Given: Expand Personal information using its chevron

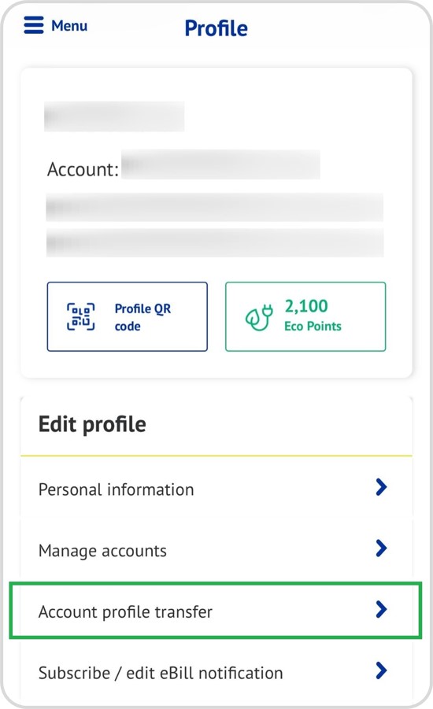Looking at the screenshot, I should click(x=381, y=487).
